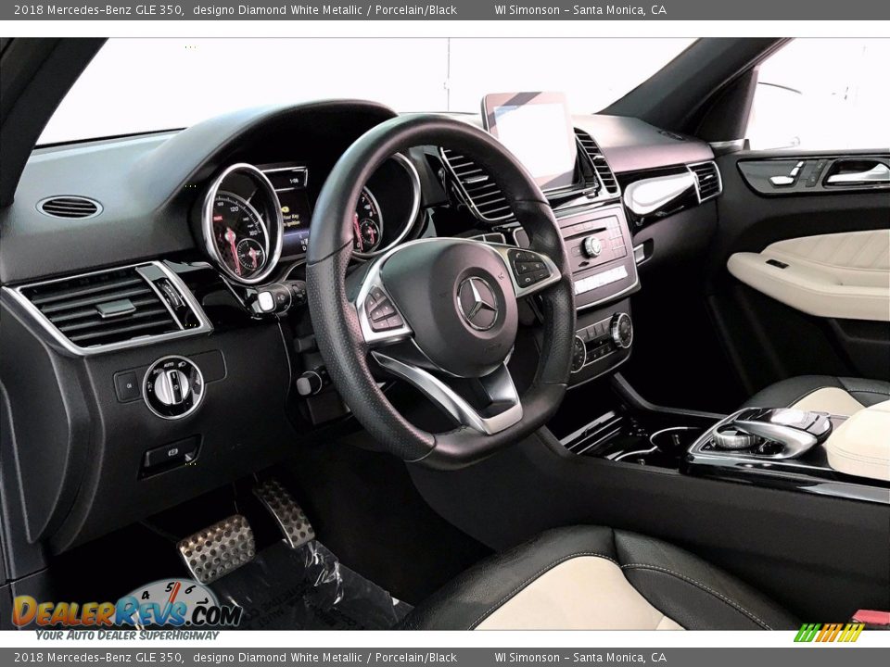Click the round dashboard speaker grille
The width and height of the screenshot is (890, 667).
70,207
